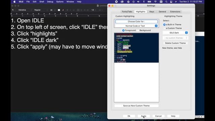Select a Built-in Theme option
Image resolution: width=215 pixels, height=121 pixels.
click(172, 25)
